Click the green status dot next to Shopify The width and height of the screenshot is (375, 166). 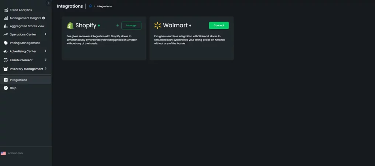[99, 26]
